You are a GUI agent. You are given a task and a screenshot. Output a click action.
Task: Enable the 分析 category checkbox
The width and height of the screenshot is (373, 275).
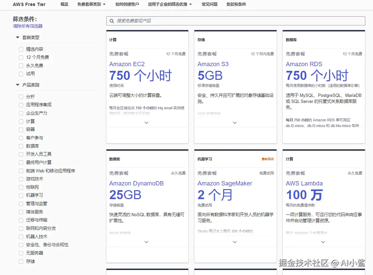[x=21, y=97]
